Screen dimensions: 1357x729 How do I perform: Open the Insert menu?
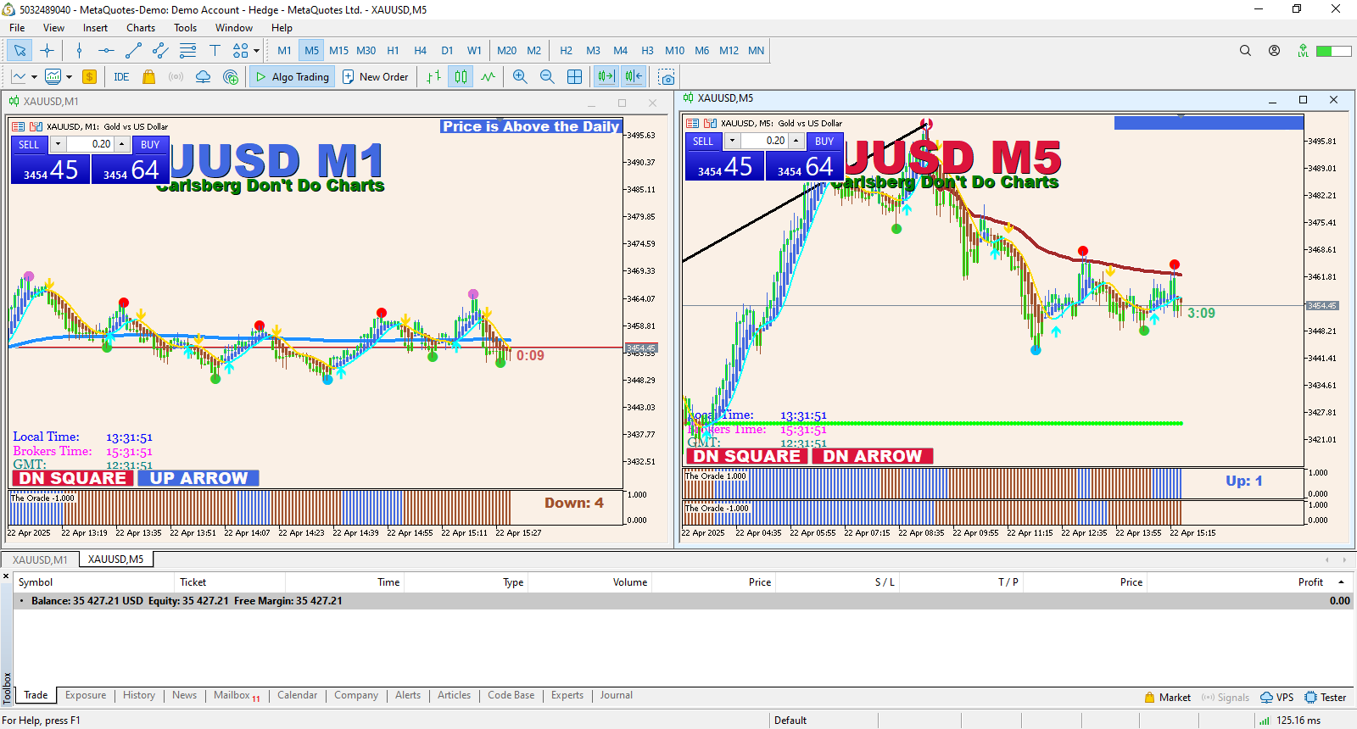(95, 28)
